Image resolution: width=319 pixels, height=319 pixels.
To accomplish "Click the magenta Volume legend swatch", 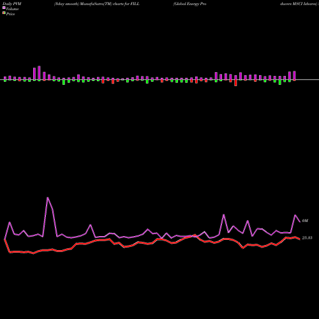I will tap(4, 8).
